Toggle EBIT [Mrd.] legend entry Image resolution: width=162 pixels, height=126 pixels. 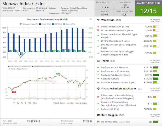pos(57,24)
